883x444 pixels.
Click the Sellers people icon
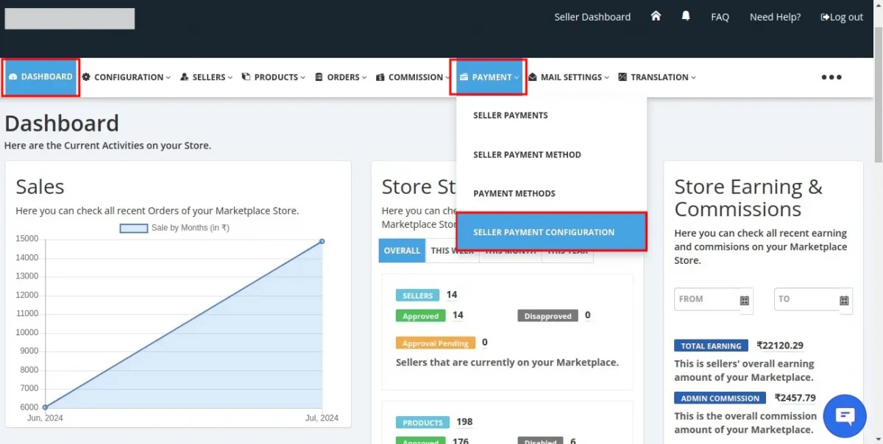pyautogui.click(x=184, y=77)
